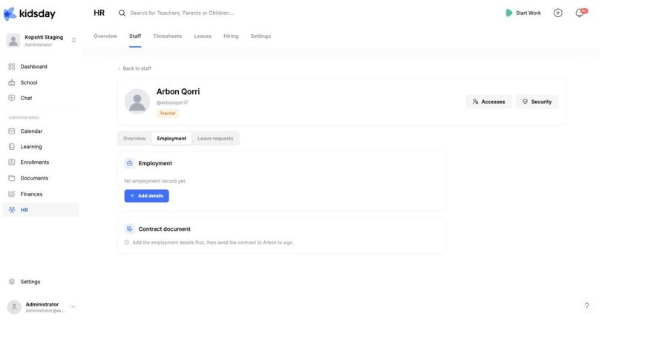
Task: Open the Chat sidebar item
Action: tap(41, 98)
